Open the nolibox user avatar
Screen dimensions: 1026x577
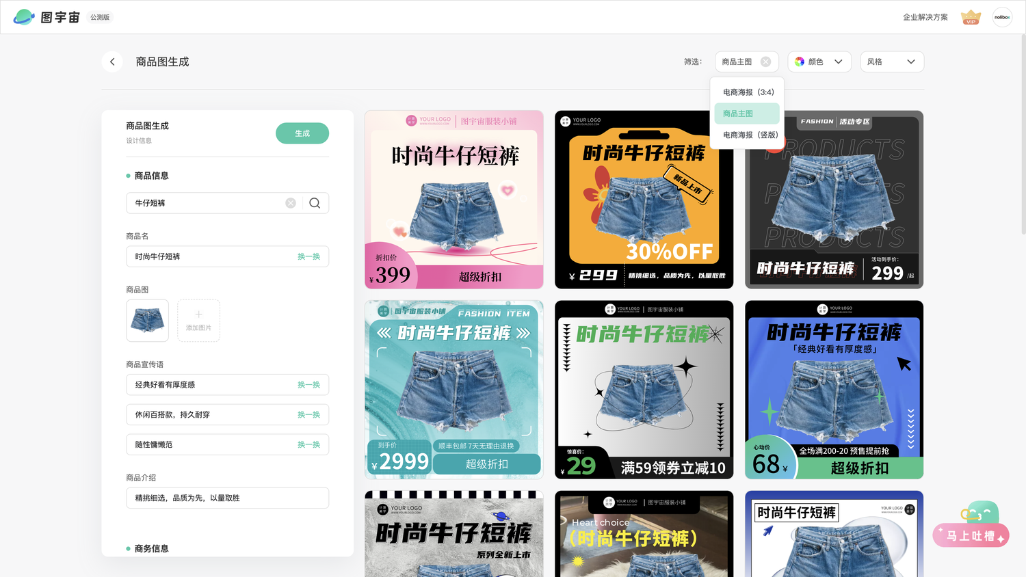pyautogui.click(x=1002, y=17)
